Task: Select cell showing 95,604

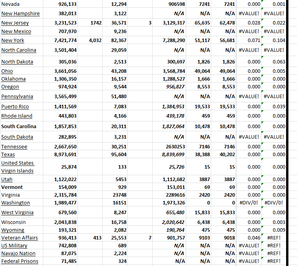Action: click(x=115, y=155)
